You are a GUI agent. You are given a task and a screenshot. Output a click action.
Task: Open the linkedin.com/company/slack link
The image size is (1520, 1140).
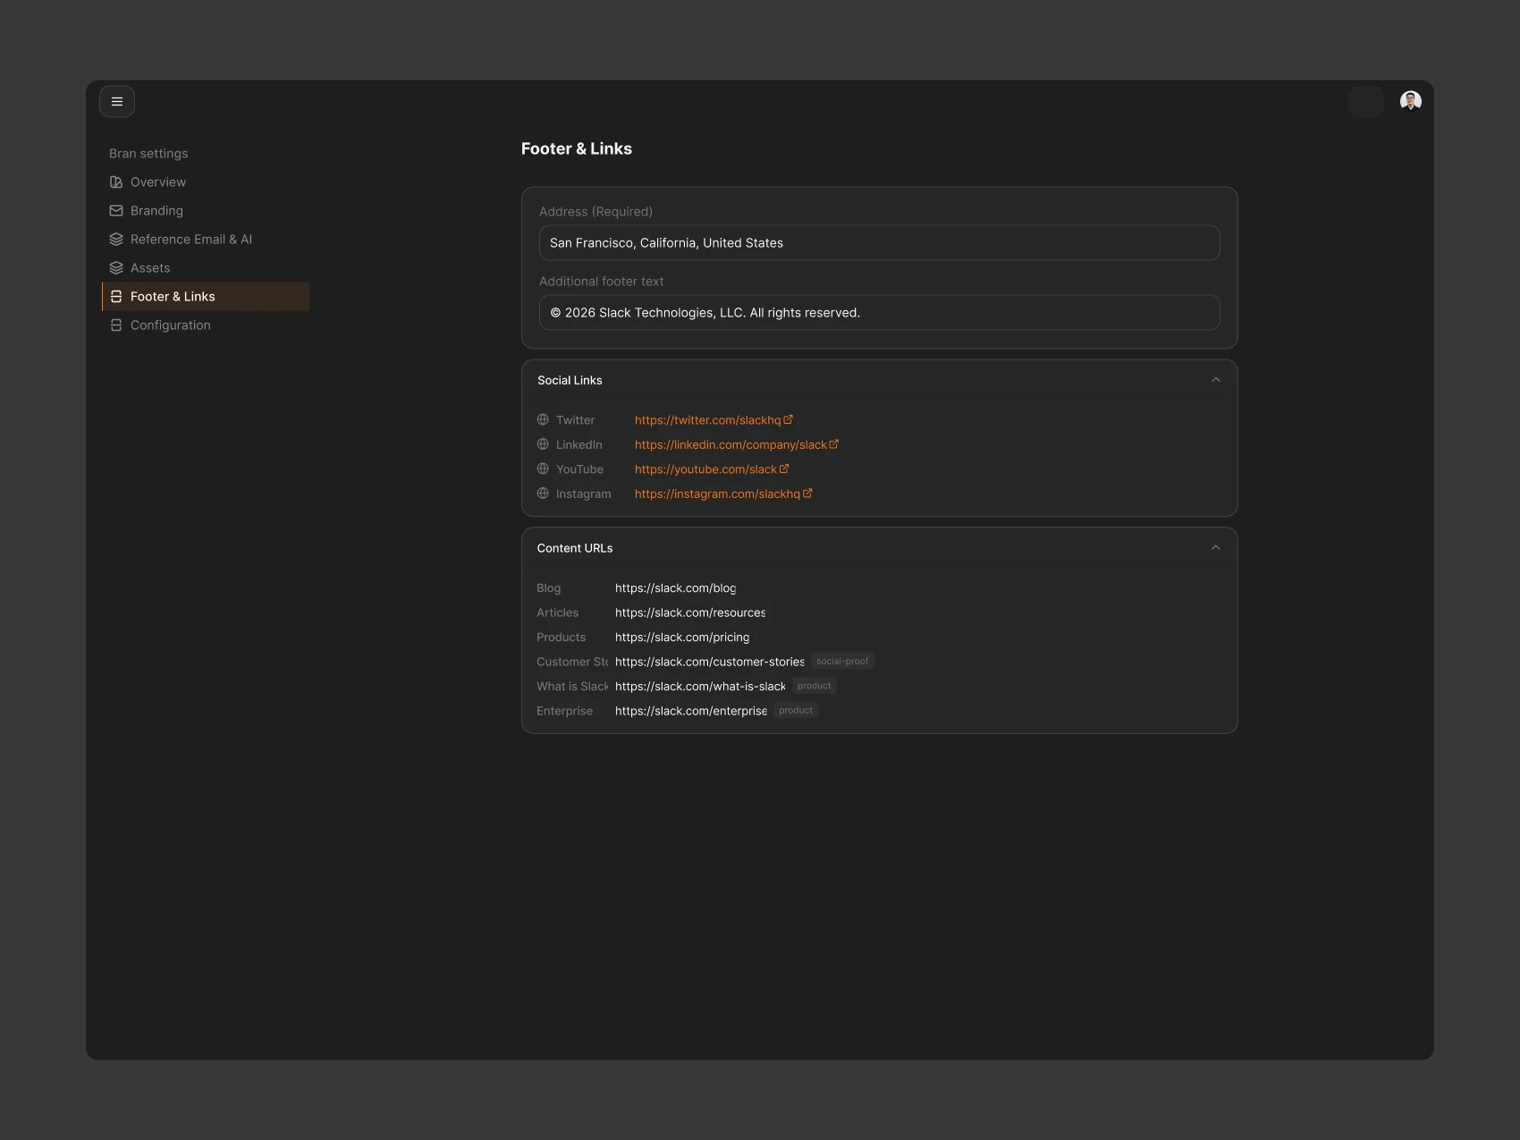pyautogui.click(x=730, y=445)
